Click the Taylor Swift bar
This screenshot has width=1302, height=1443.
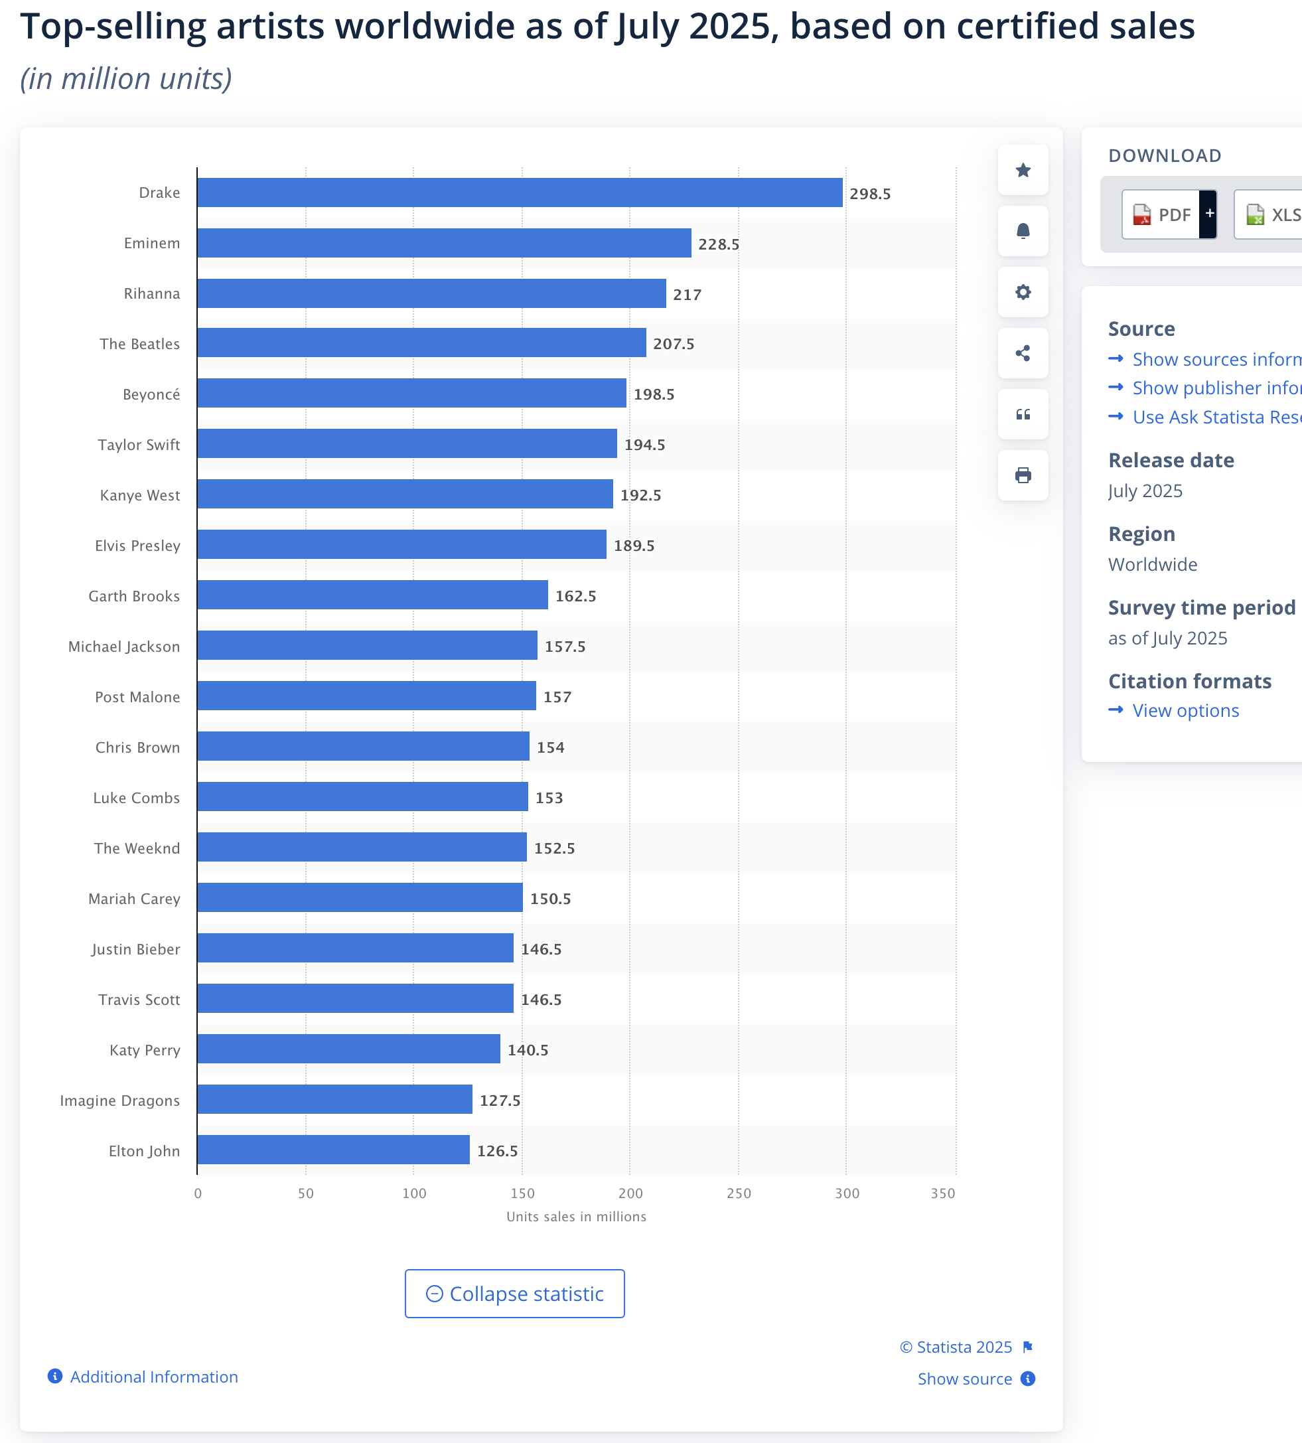[x=407, y=443]
